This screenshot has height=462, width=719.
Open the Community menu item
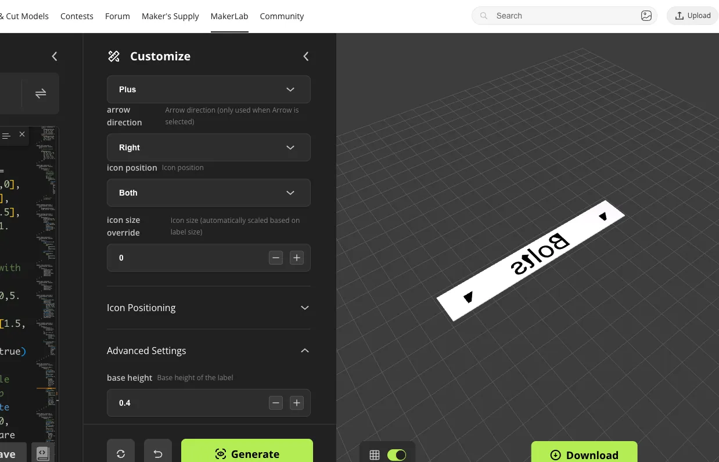tap(282, 16)
